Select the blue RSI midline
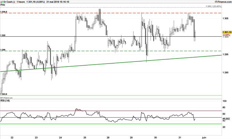This screenshot has width=232, height=139. [x=111, y=117]
